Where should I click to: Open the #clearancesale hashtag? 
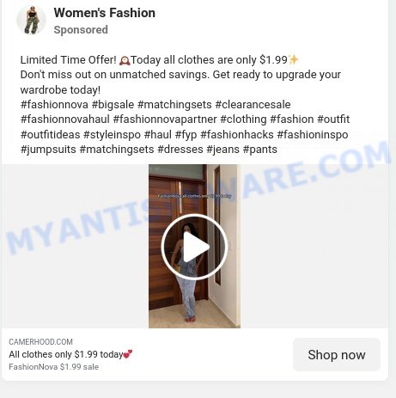[253, 105]
